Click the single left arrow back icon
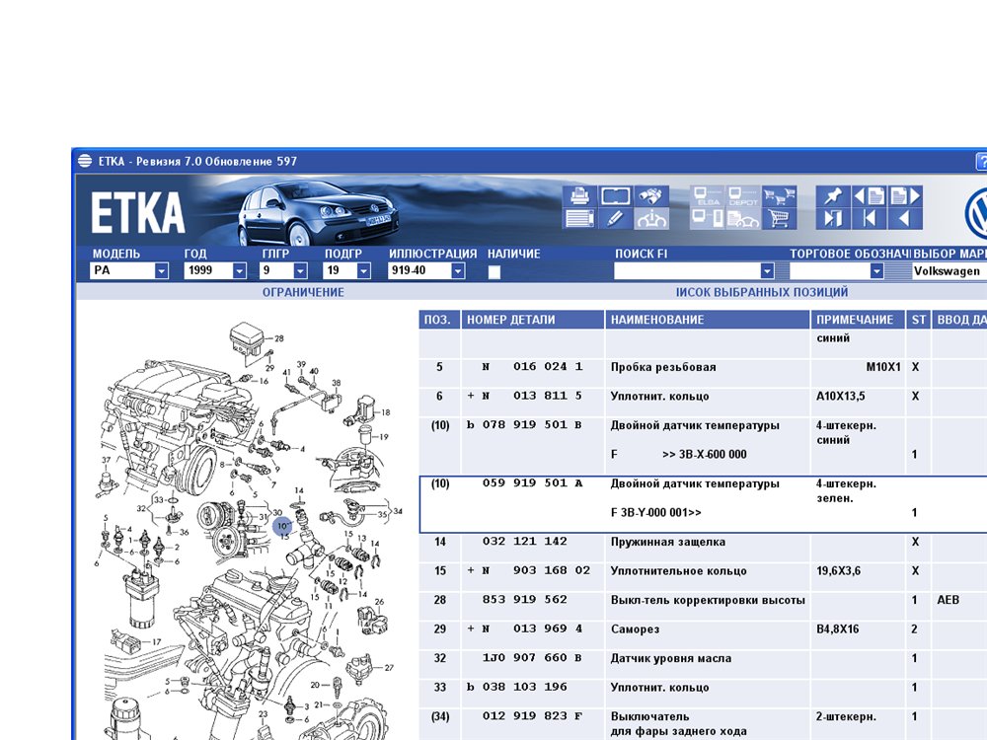Image resolution: width=987 pixels, height=740 pixels. pyautogui.click(x=905, y=219)
